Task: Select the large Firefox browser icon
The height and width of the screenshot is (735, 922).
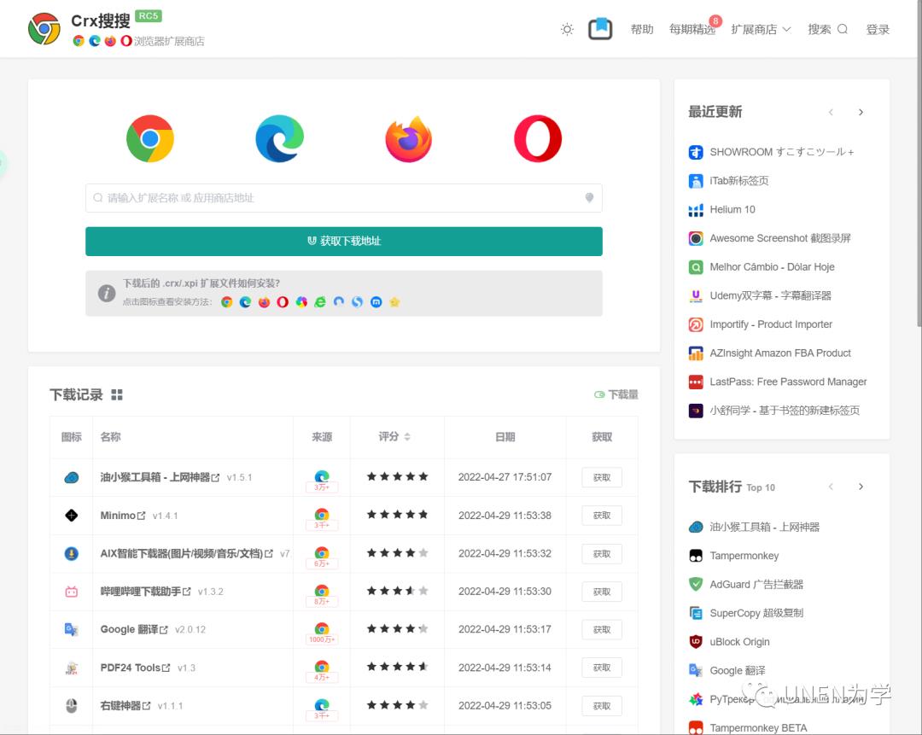Action: [409, 139]
